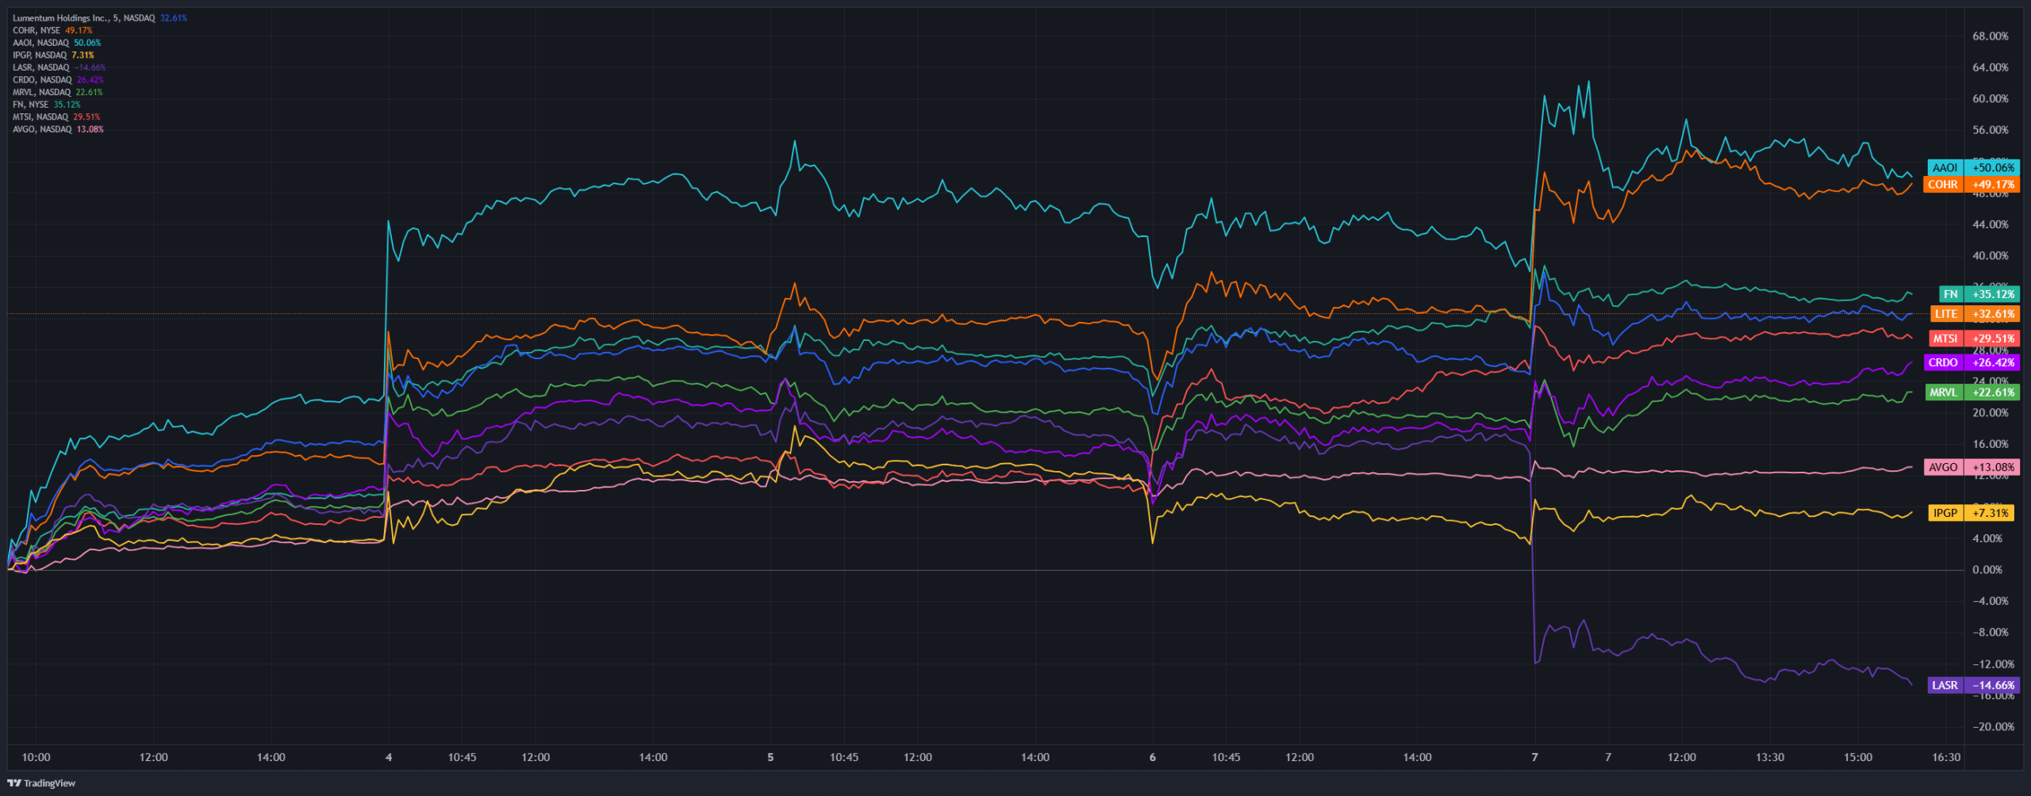
Task: Select the MTSI +29.51% label
Action: pos(1974,339)
